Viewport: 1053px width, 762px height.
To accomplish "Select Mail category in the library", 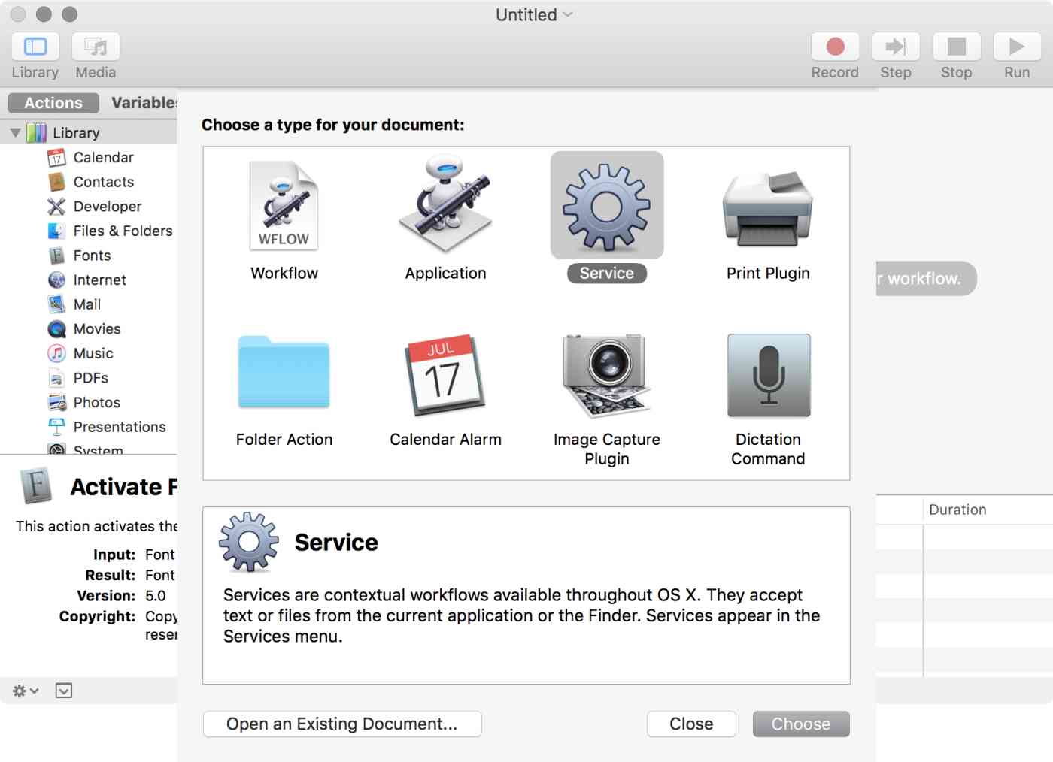I will [x=89, y=304].
